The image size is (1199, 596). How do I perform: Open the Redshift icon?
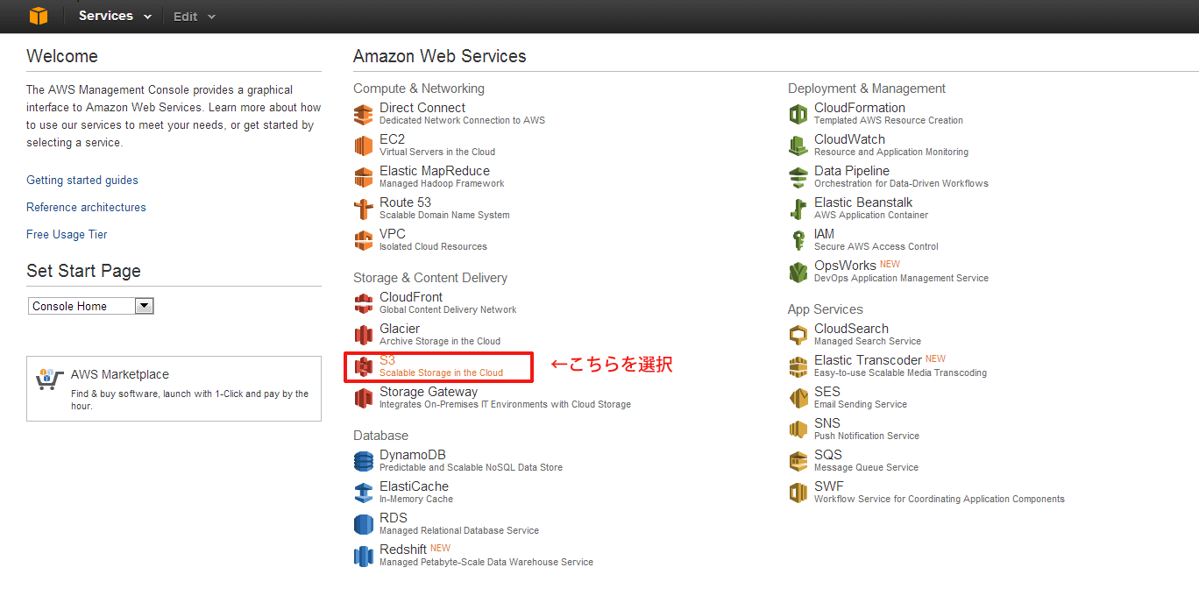coord(363,556)
